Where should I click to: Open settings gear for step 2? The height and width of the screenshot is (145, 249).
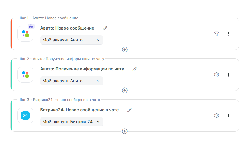[216, 75]
